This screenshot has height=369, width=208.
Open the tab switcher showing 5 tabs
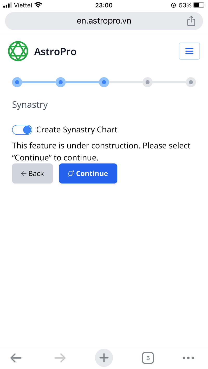tap(148, 358)
